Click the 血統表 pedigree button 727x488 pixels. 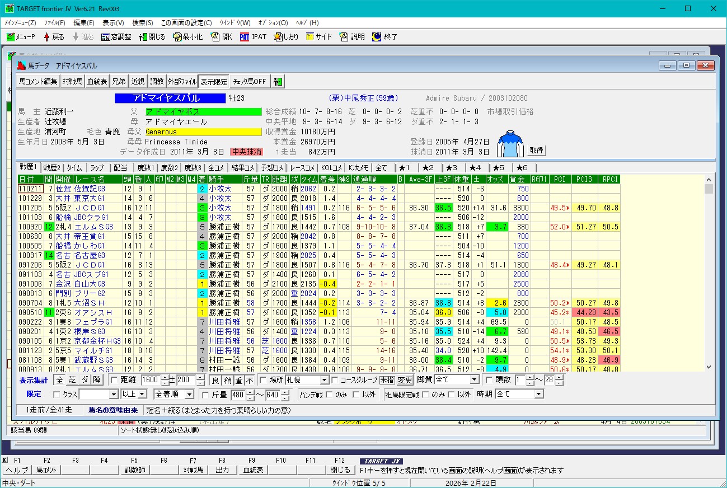(x=97, y=82)
